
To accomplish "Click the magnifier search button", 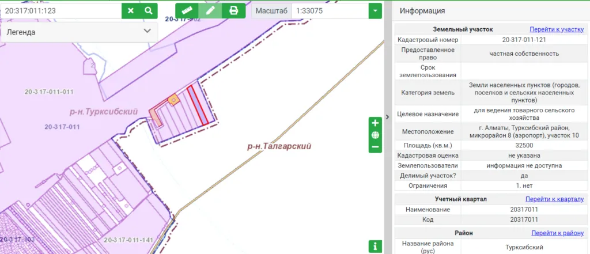I will click(x=149, y=10).
